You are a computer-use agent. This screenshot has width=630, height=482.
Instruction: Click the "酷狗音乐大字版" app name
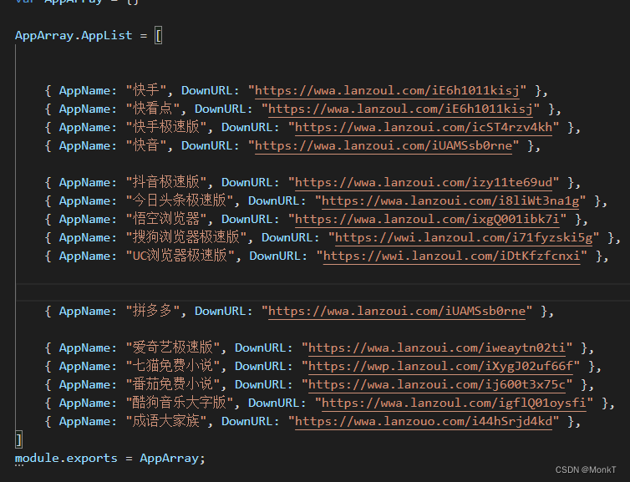pos(180,403)
